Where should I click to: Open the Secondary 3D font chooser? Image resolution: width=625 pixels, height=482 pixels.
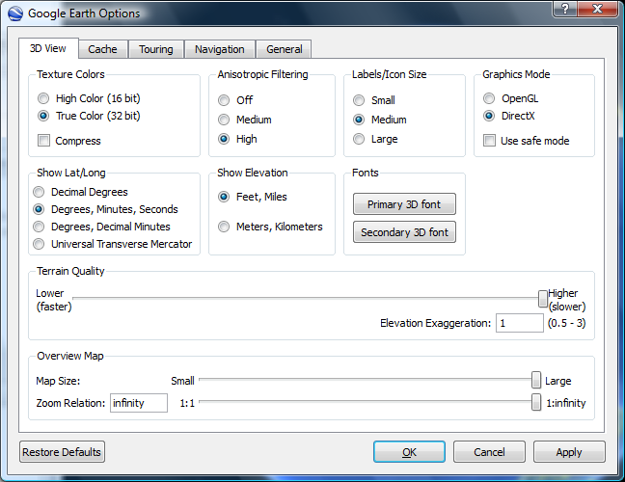404,232
